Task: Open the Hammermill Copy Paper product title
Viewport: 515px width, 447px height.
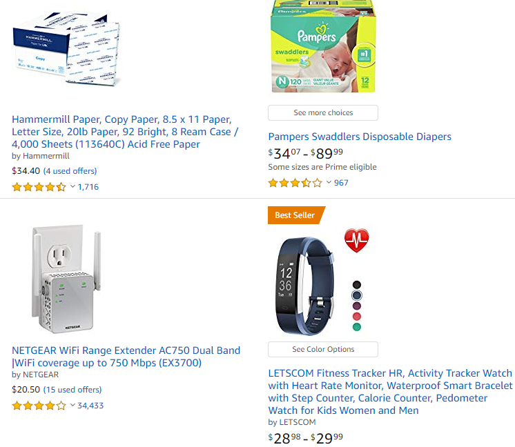Action: 125,132
